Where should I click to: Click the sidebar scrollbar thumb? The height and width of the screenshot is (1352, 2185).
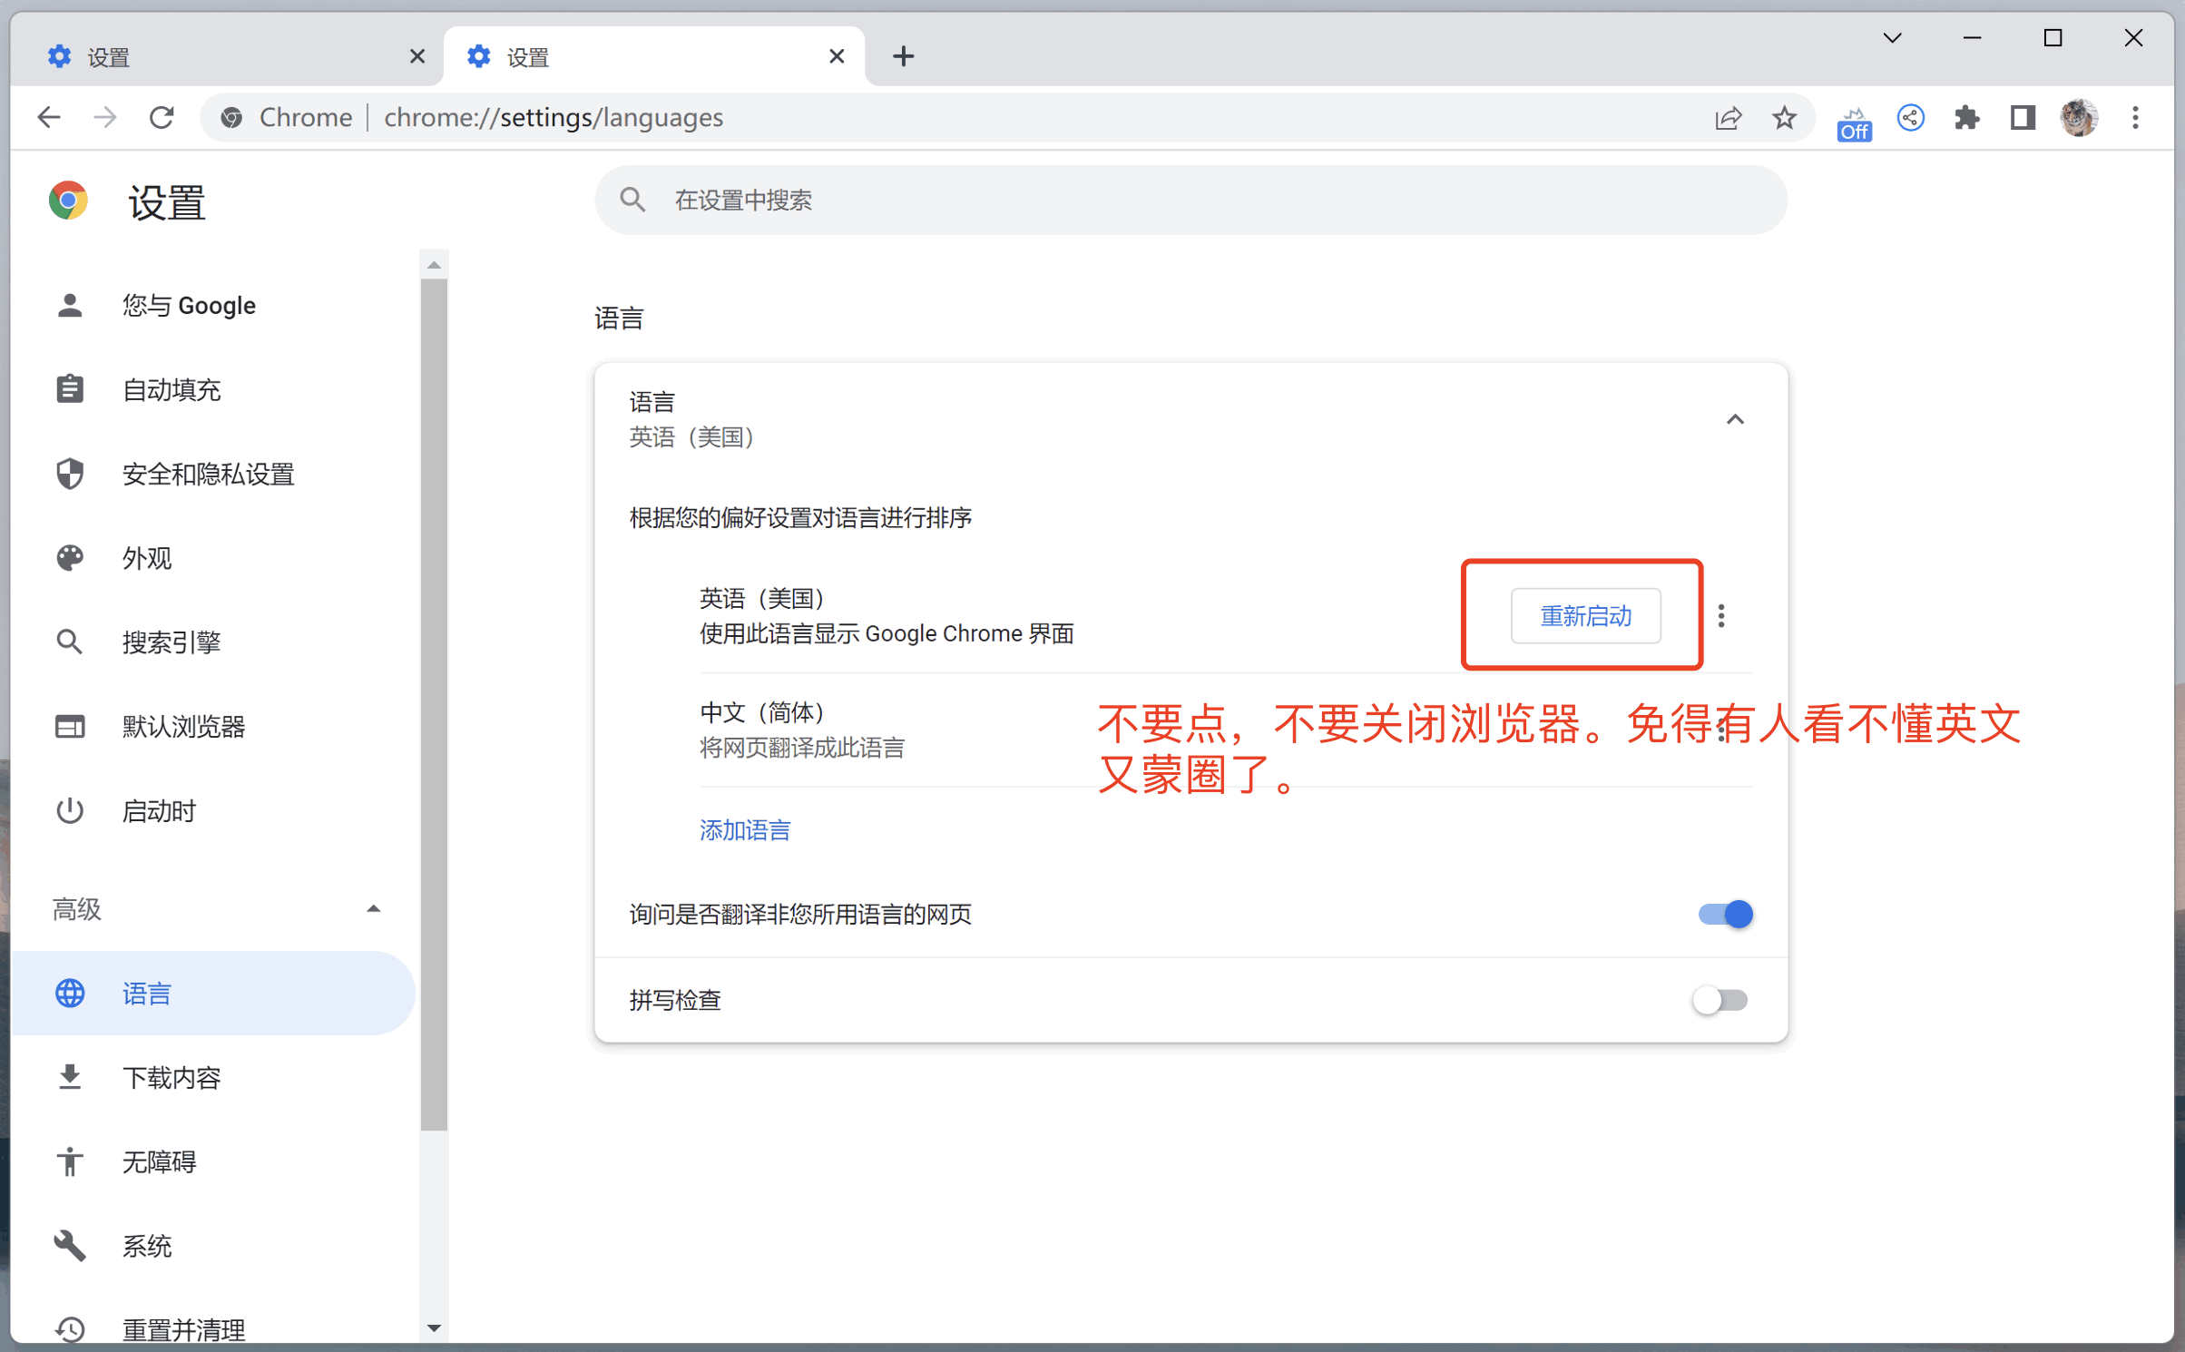tap(434, 704)
